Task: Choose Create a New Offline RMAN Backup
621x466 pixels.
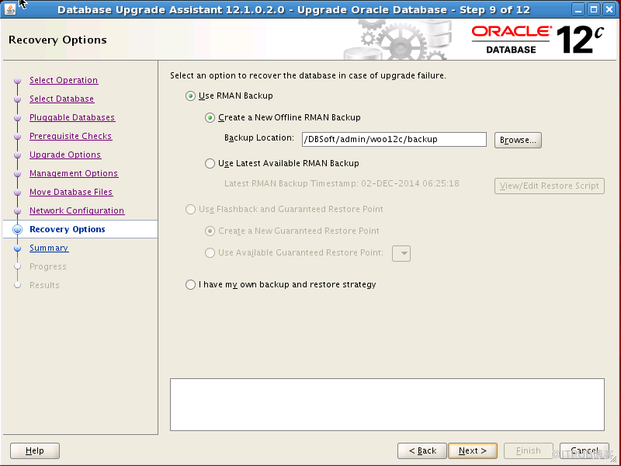Action: [x=210, y=118]
